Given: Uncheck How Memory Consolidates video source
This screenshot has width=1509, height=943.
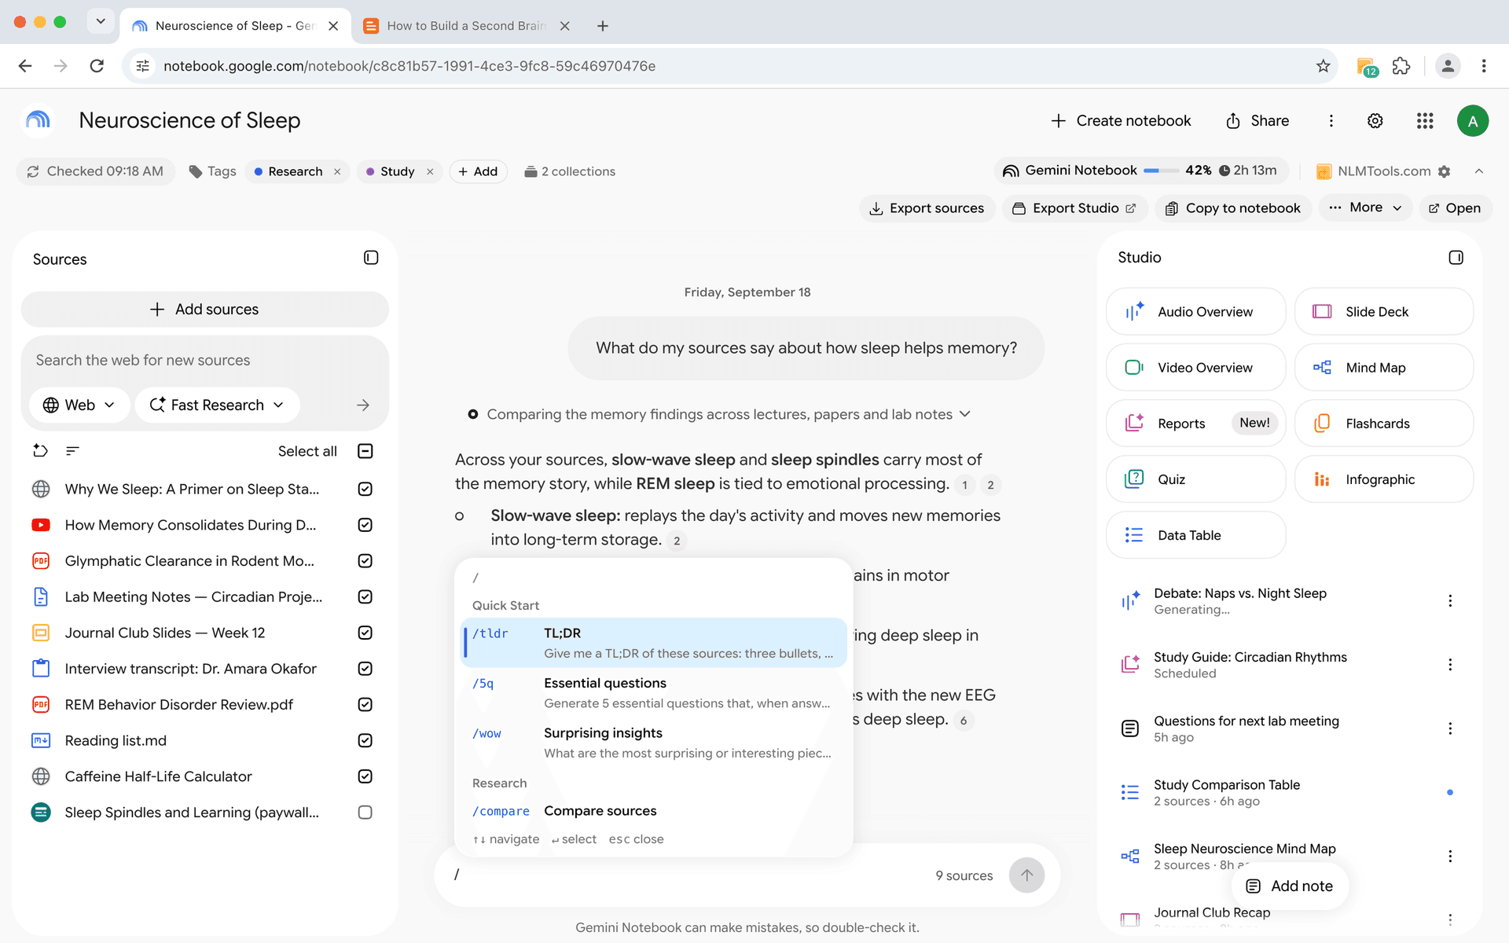Looking at the screenshot, I should point(365,525).
